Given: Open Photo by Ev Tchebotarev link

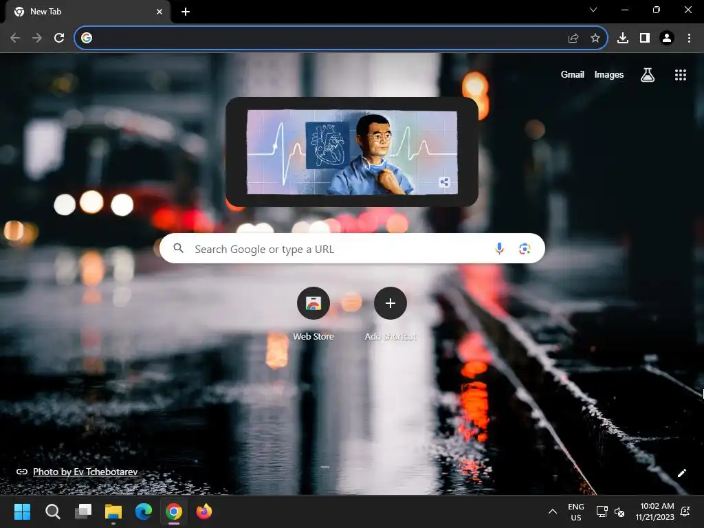Looking at the screenshot, I should [85, 472].
